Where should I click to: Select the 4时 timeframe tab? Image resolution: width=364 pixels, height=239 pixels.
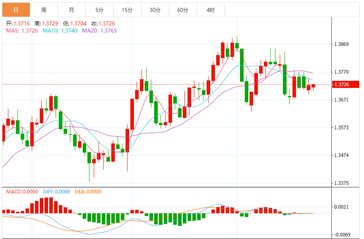211,10
